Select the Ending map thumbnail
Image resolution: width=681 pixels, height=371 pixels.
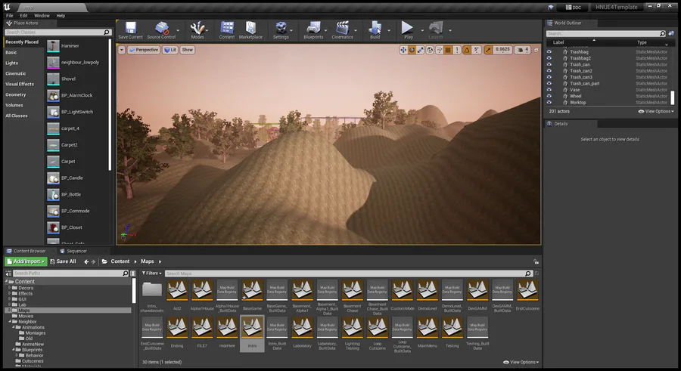[x=177, y=329]
